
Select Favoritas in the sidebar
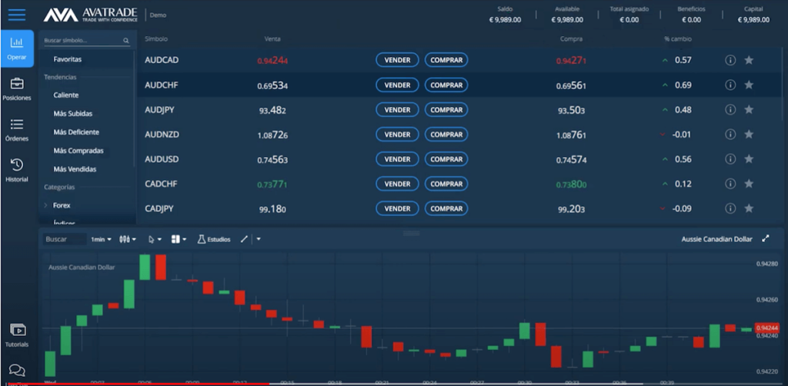tap(68, 59)
